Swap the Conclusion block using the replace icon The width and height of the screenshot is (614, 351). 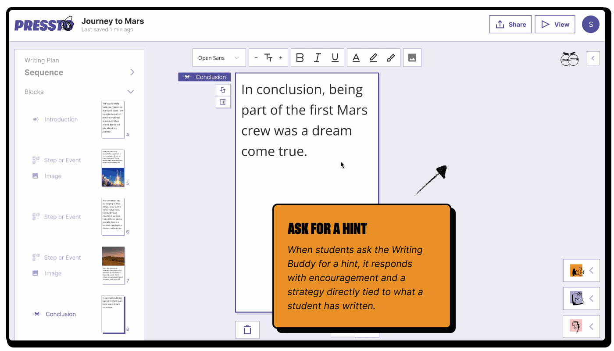223,90
